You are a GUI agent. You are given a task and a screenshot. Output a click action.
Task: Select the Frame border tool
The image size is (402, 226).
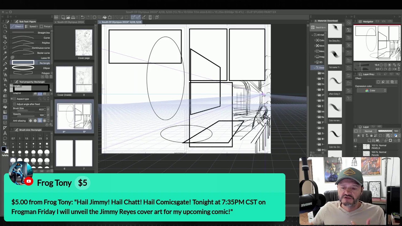click(x=5, y=123)
